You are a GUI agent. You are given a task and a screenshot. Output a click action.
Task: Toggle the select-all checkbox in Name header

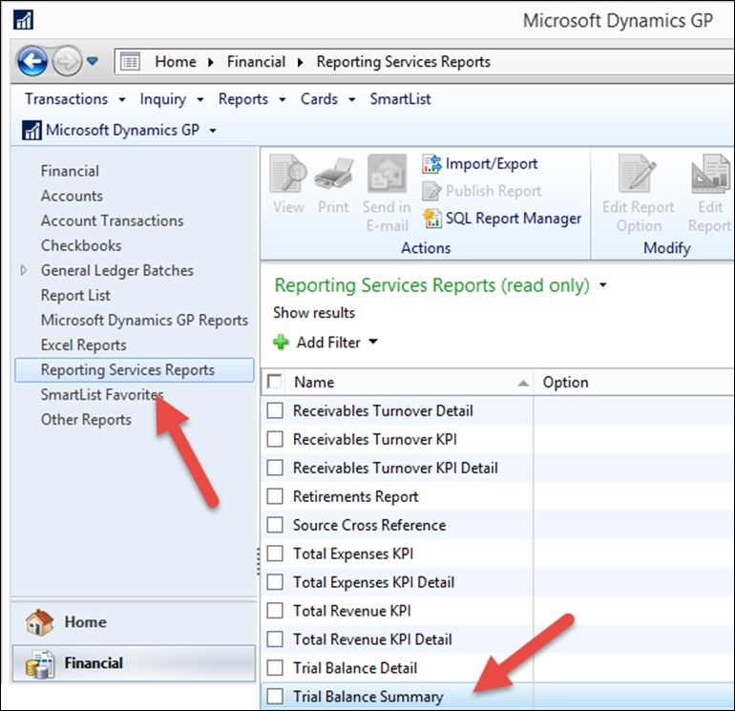pos(275,382)
